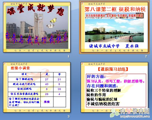Click the red banner 全力加快创新潍坊 on slide 2
Screen dimensions: 152x120
coord(114,16)
